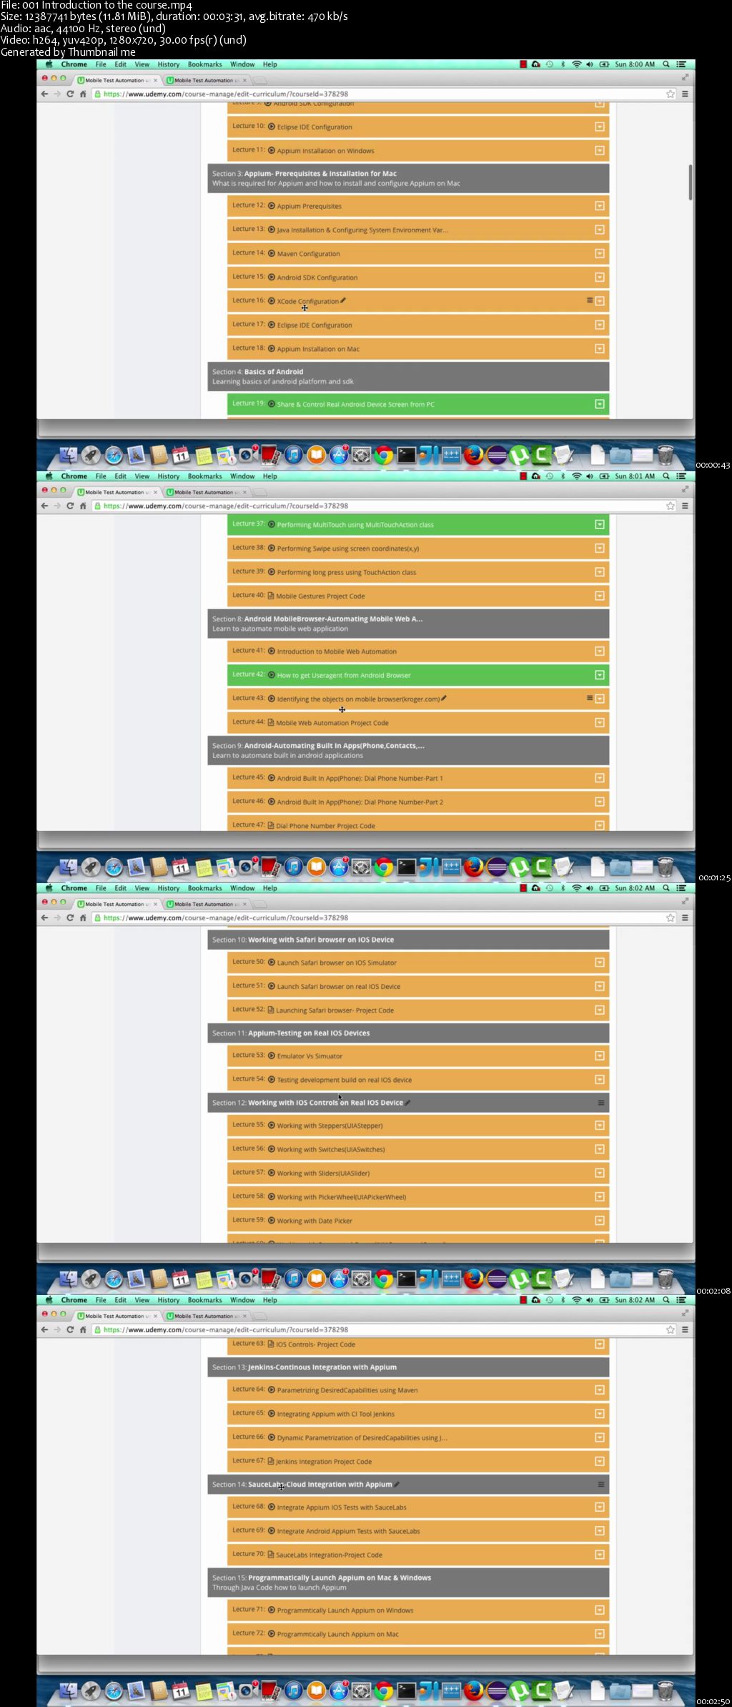Open Lecture 53 Emulator Vs Simuator
This screenshot has width=732, height=1707.
(x=418, y=1056)
